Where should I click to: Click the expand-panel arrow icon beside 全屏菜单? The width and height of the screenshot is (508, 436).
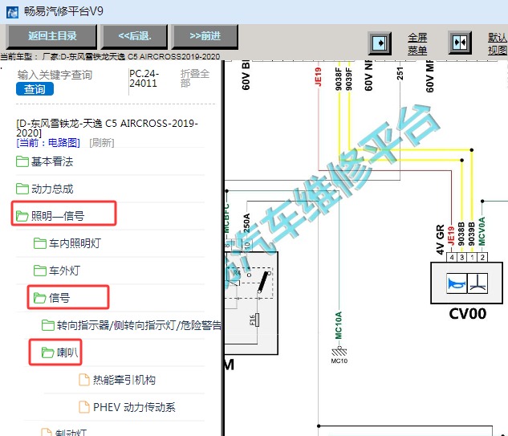(x=380, y=43)
